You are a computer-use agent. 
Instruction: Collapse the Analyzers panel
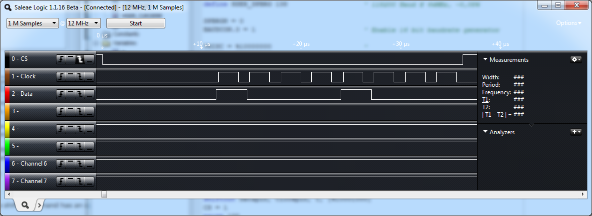coord(485,132)
